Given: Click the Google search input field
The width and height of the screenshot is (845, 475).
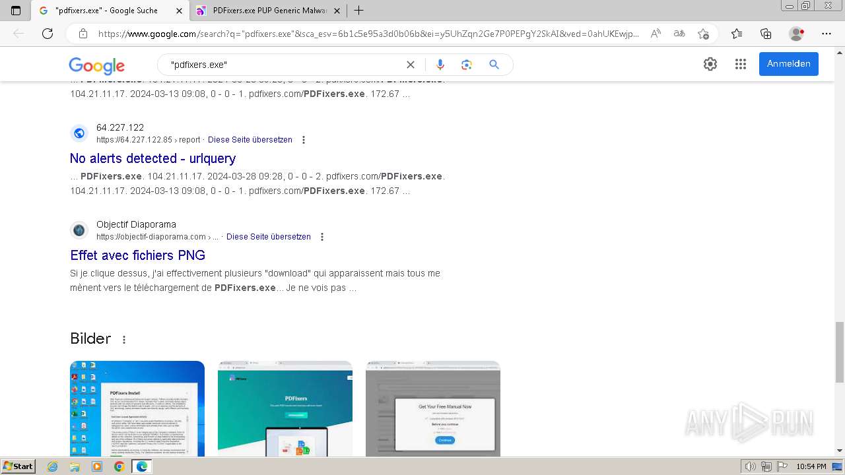Looking at the screenshot, I should click(284, 65).
